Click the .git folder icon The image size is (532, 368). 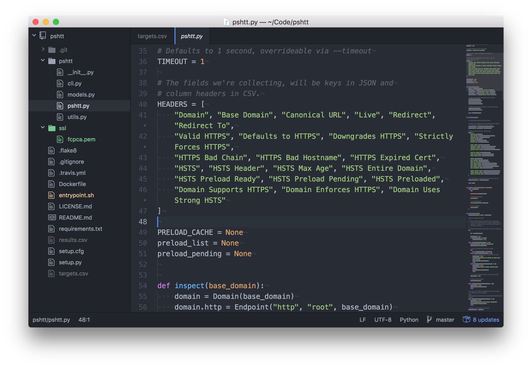(x=52, y=50)
